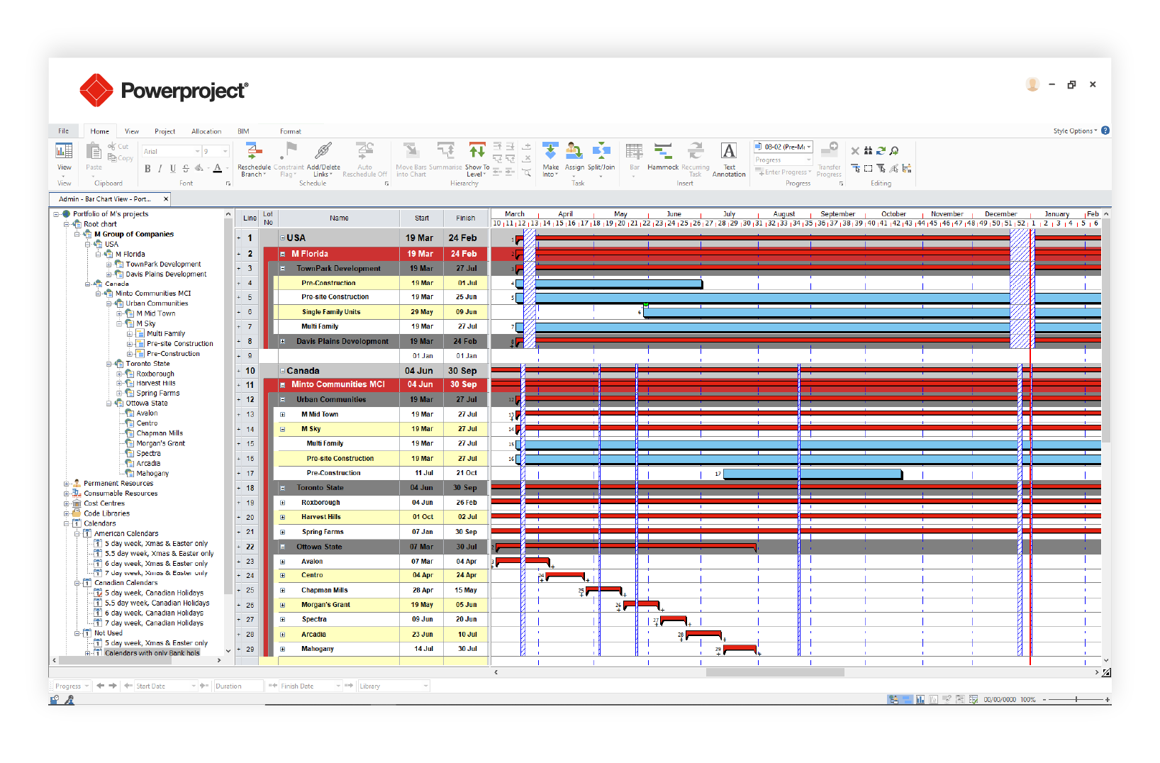Click the Transfer Progress icon

coord(829,150)
